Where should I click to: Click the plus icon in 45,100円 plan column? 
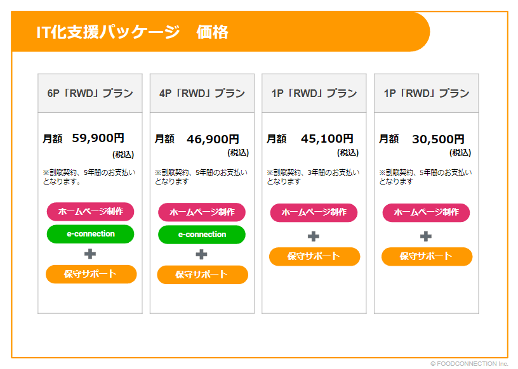tap(314, 236)
